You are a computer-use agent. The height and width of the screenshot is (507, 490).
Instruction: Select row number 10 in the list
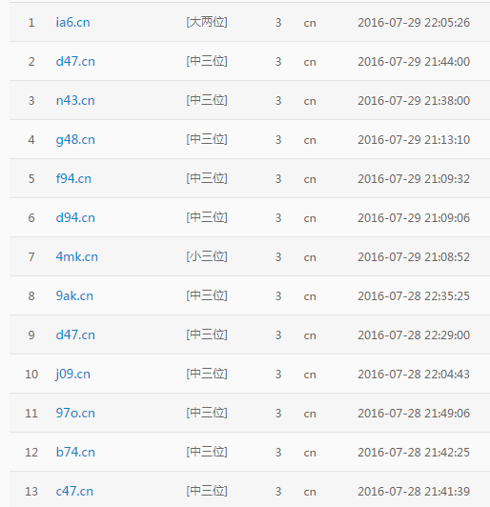[31, 375]
